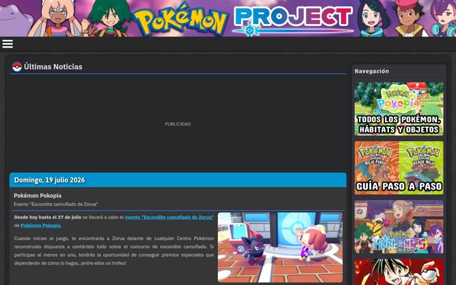This screenshot has height=285, width=456.
Task: Click the paragraph starting "Cuando inicies el juego"
Action: [x=114, y=251]
